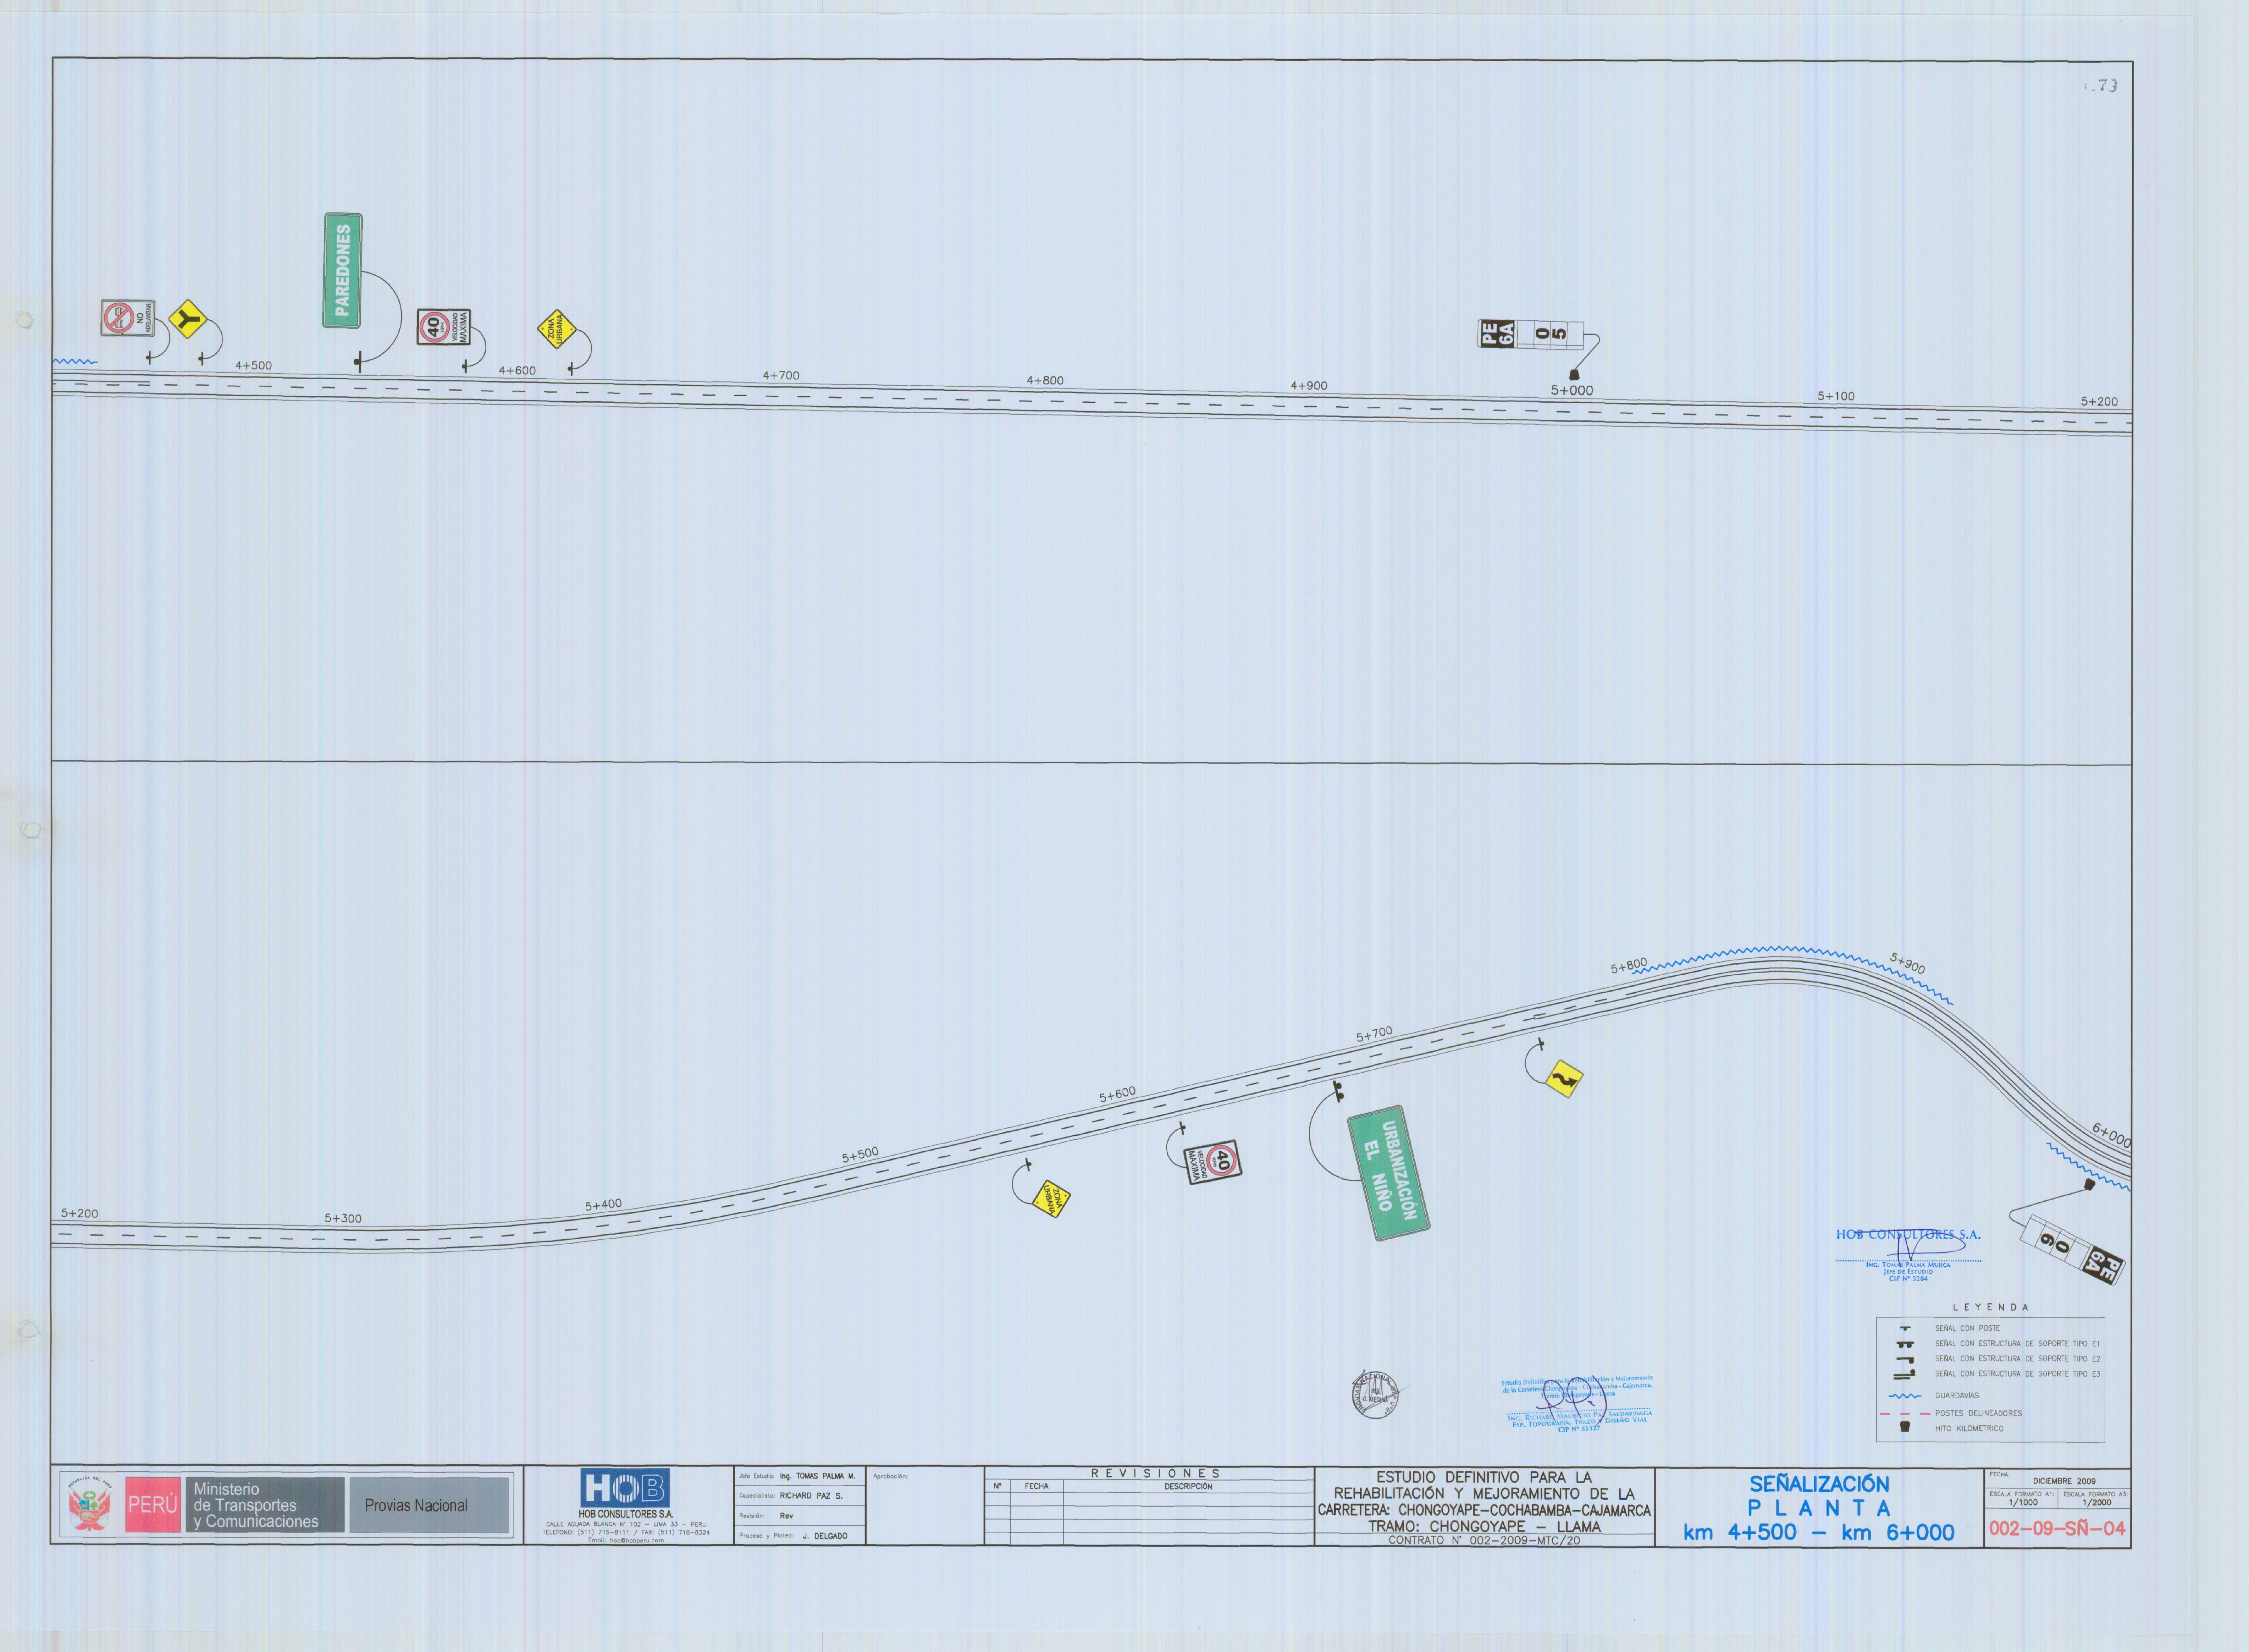Click the 4+900 station label
Viewport: 2249px width, 1652px height.
click(x=1309, y=386)
